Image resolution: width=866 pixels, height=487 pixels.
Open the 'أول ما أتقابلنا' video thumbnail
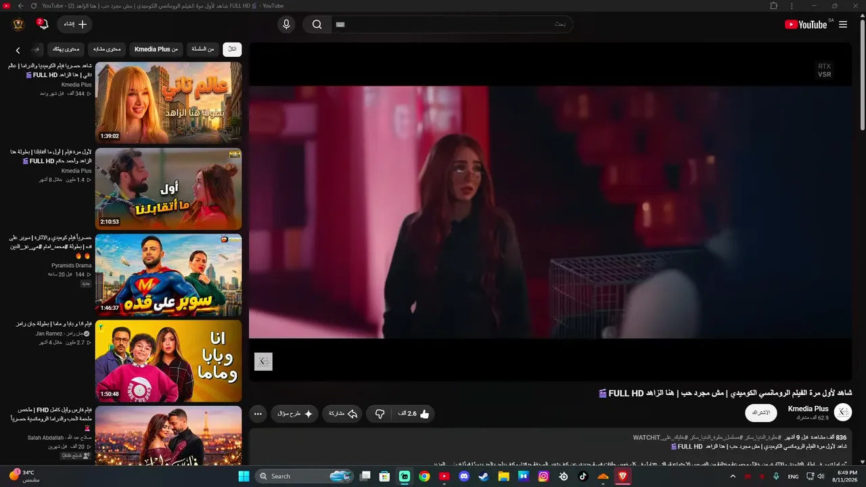(x=168, y=189)
